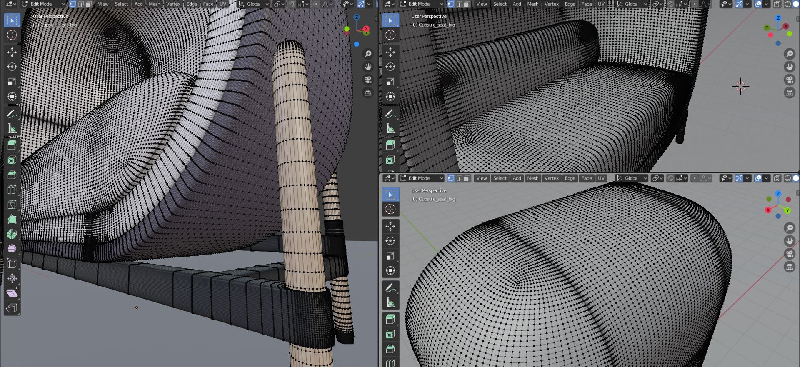Select the Poly Build tool in left viewport
The height and width of the screenshot is (367, 800).
click(12, 219)
